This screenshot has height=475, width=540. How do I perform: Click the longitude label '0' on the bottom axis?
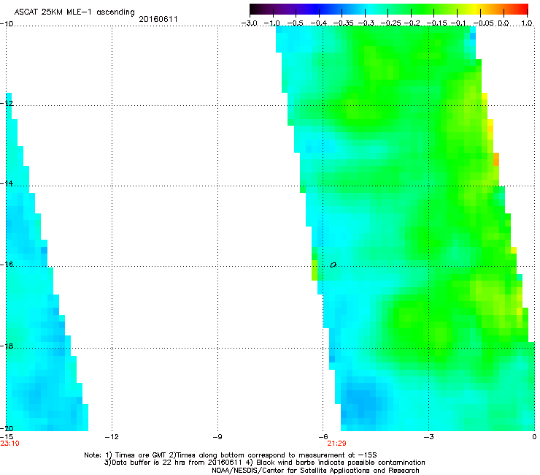pyautogui.click(x=534, y=437)
